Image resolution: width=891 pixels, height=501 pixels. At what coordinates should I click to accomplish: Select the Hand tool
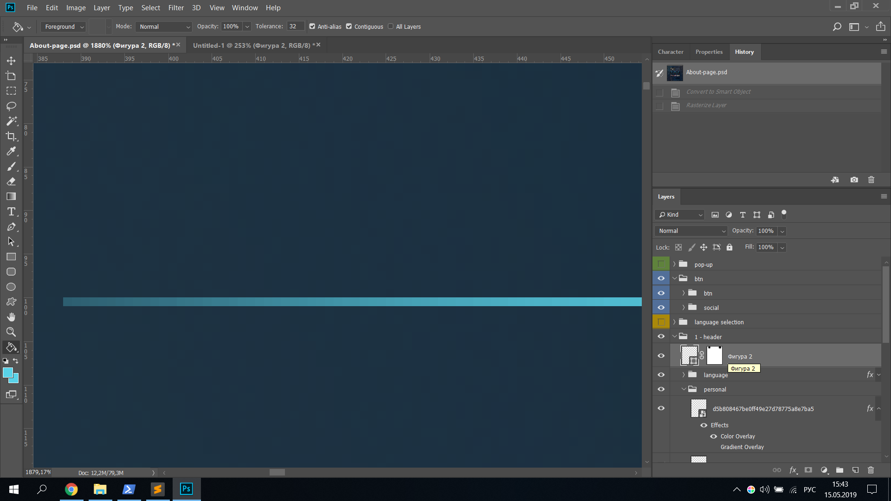(11, 317)
